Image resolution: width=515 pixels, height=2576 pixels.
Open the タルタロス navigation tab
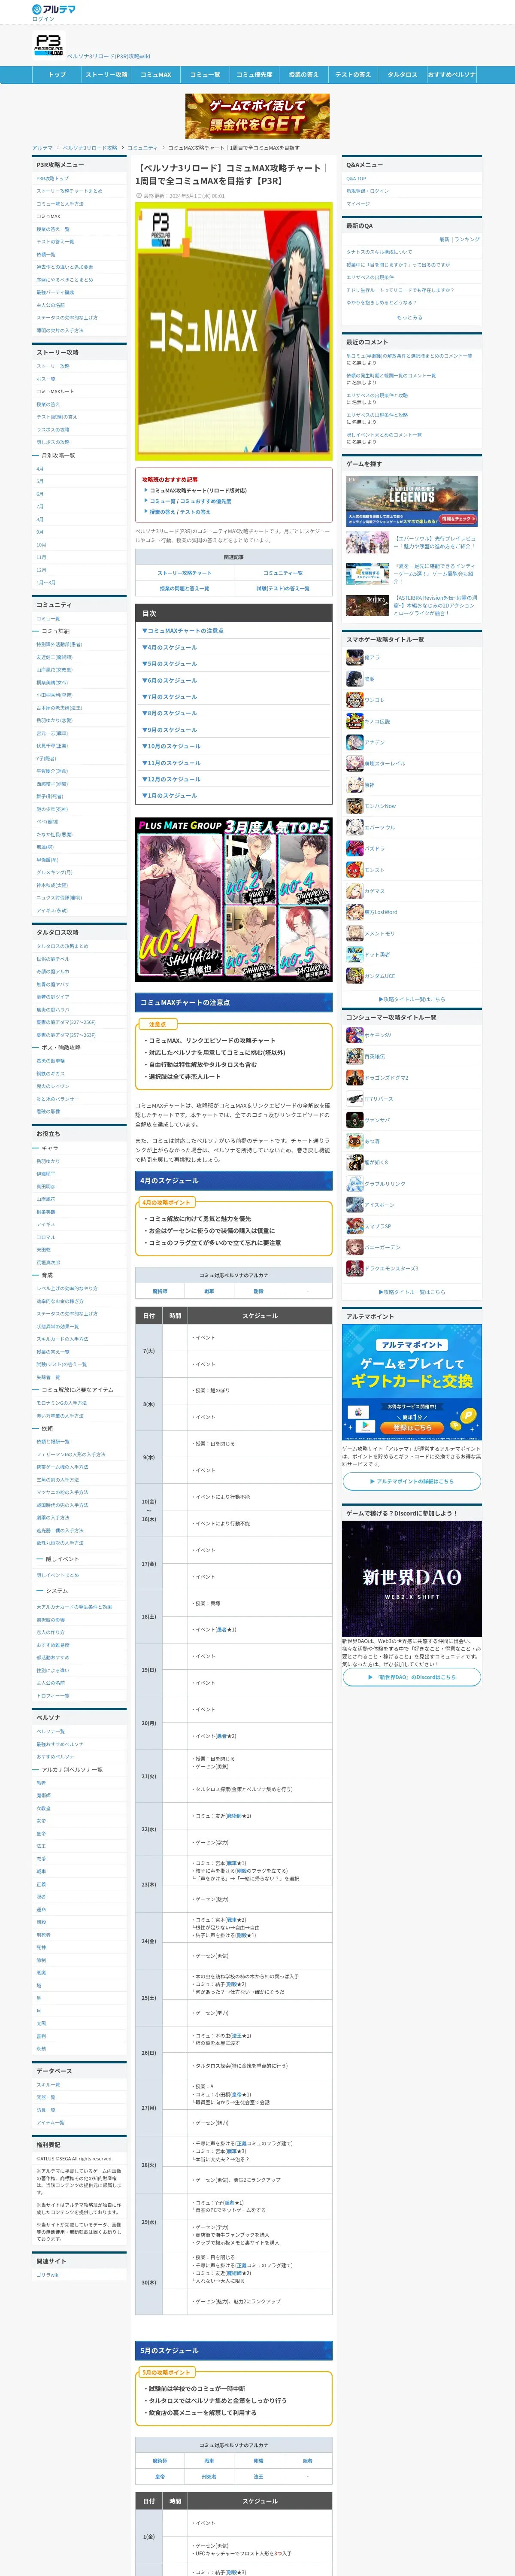[402, 75]
